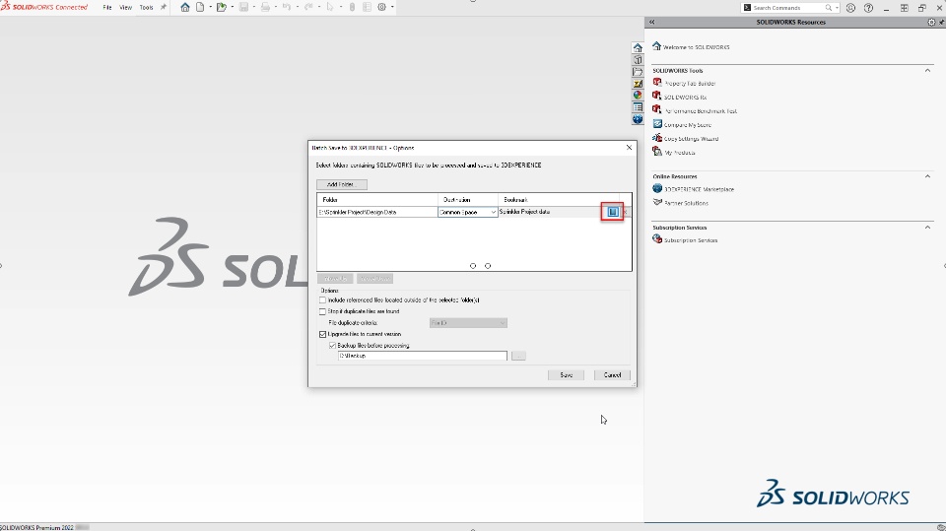Click the Resources panel settings gear icon
This screenshot has width=946, height=531.
[x=931, y=22]
